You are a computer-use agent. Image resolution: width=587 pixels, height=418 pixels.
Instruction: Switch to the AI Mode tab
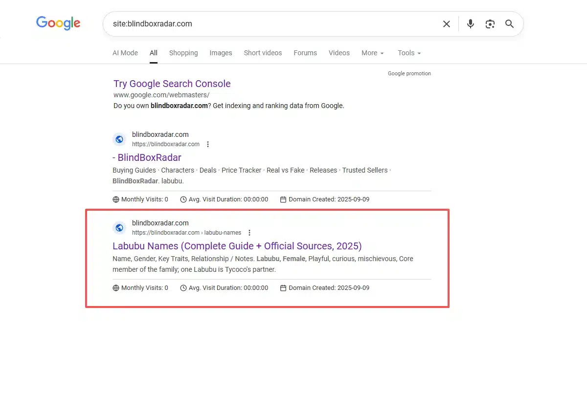tap(125, 53)
